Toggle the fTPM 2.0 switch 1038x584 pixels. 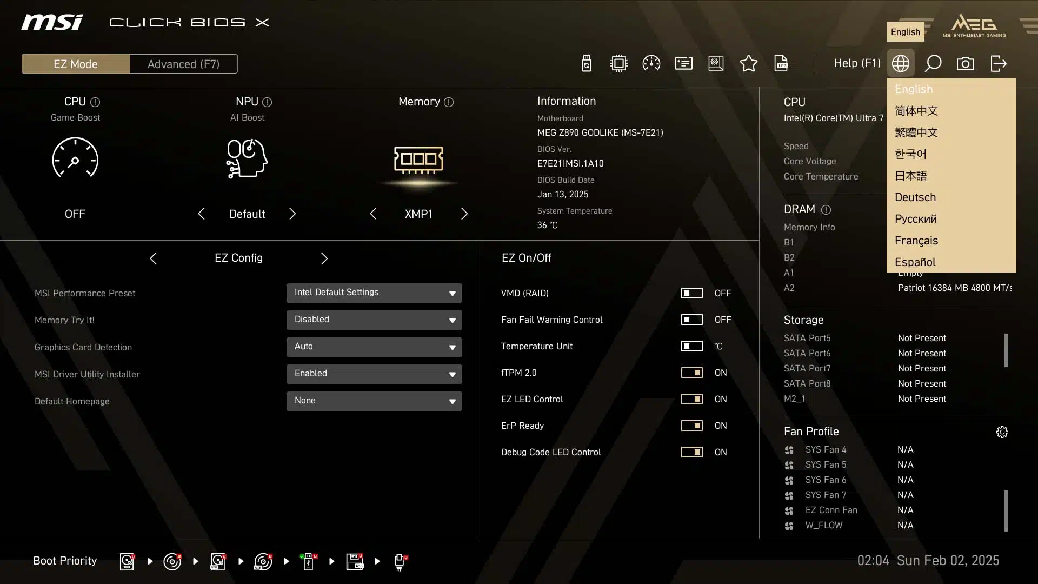pyautogui.click(x=691, y=373)
